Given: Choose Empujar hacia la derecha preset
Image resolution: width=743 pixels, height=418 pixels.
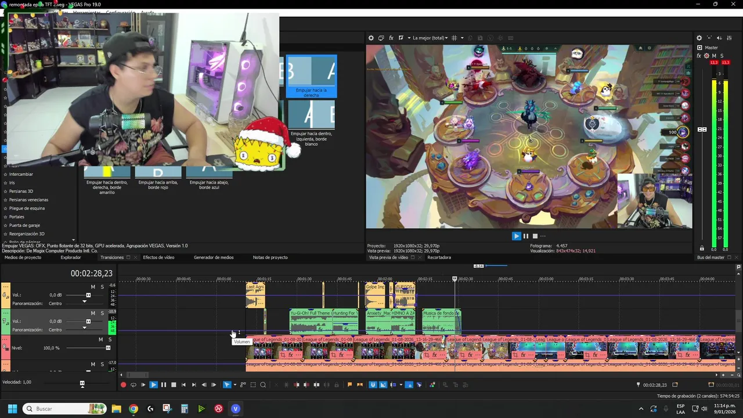Looking at the screenshot, I should 311,76.
